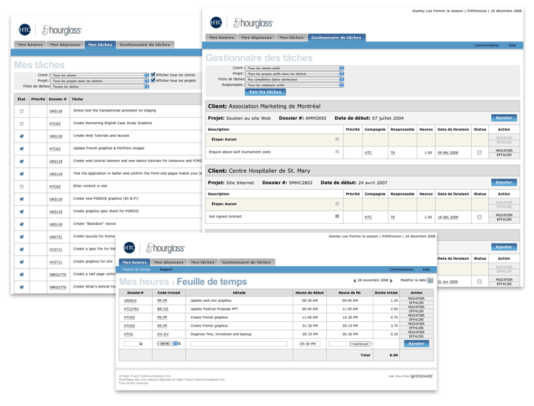Open Aide link in timesheet window
The image size is (534, 406).
(426, 270)
